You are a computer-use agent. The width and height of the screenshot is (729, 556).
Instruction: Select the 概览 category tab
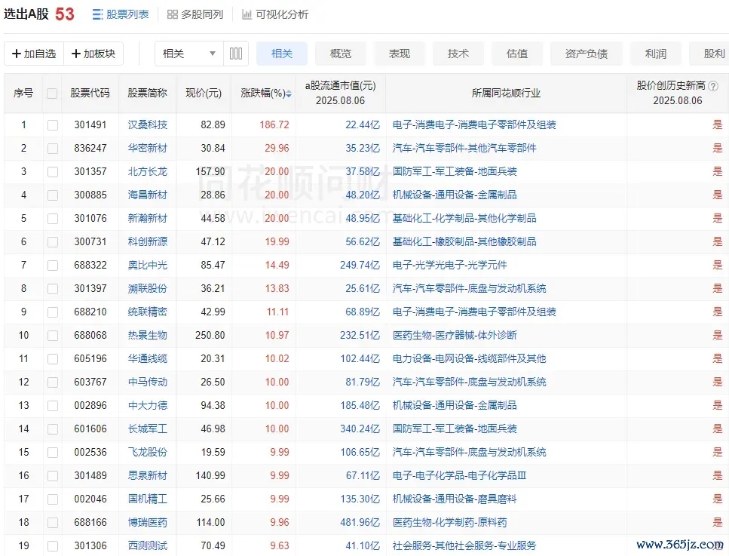point(341,54)
